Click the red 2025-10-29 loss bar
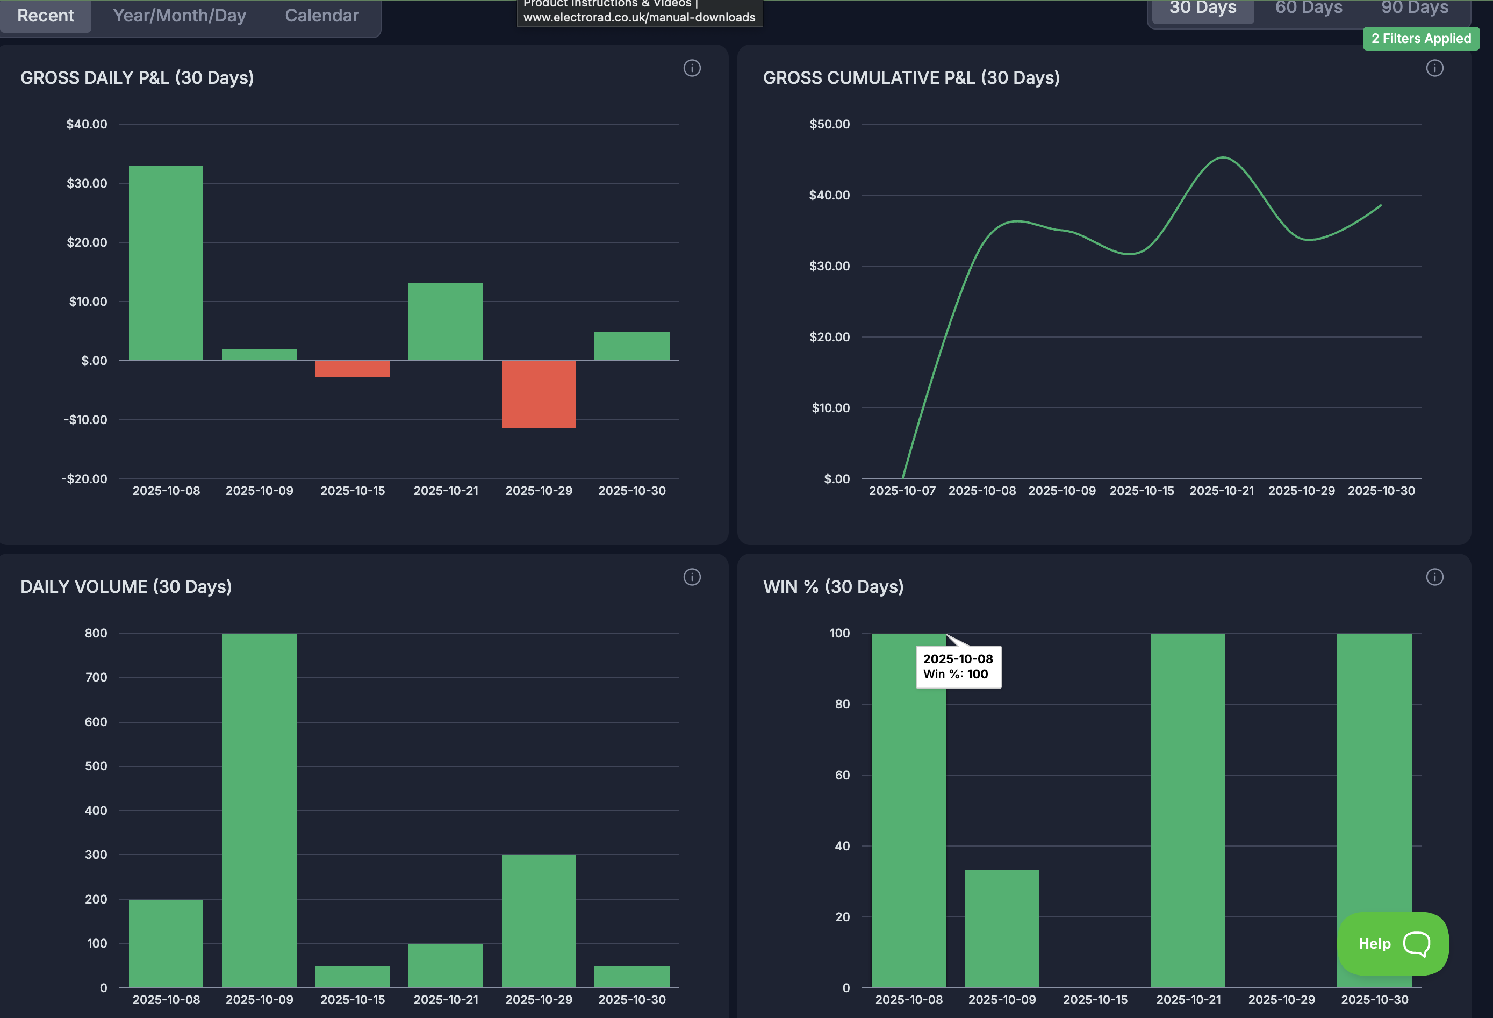The image size is (1493, 1018). [x=539, y=394]
